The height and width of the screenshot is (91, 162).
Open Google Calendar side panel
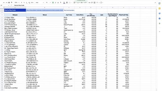pos(159,3)
